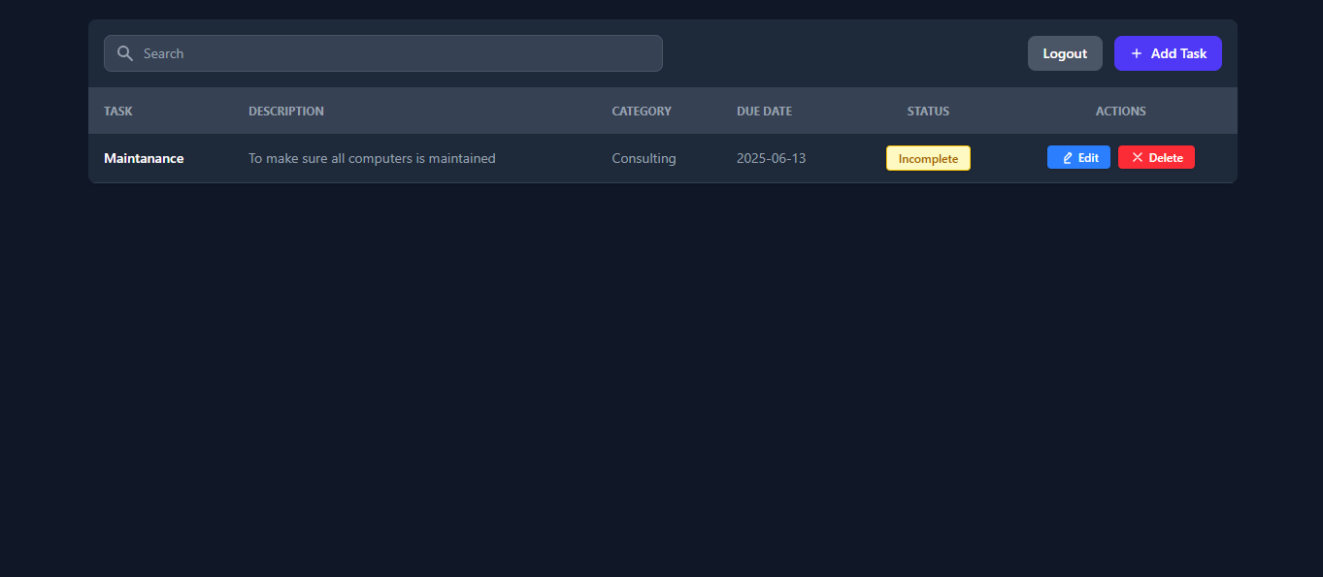Sort tasks by the CATEGORY column
This screenshot has height=577, width=1323.
(x=641, y=111)
